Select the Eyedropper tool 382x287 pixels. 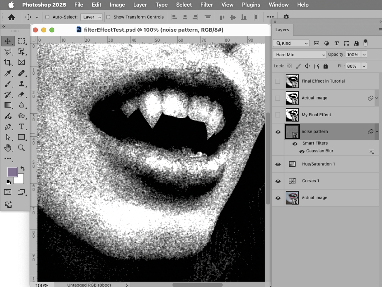(x=8, y=73)
